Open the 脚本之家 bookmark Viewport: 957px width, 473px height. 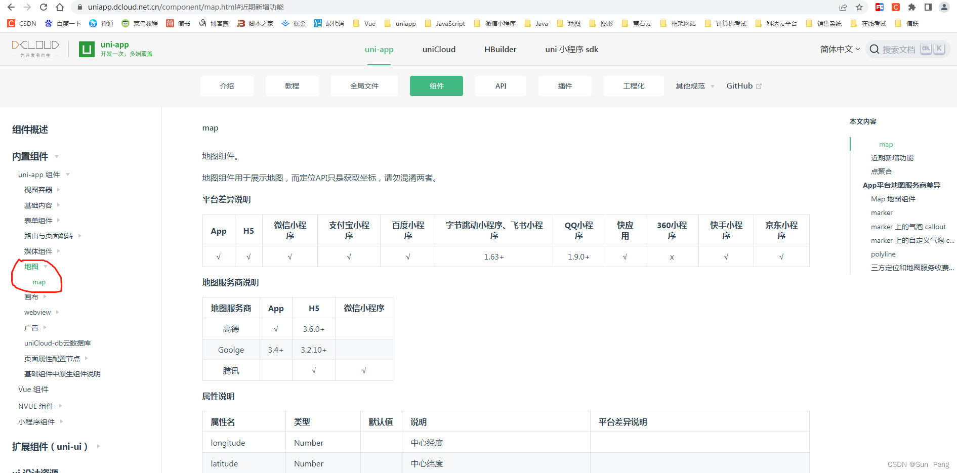255,23
